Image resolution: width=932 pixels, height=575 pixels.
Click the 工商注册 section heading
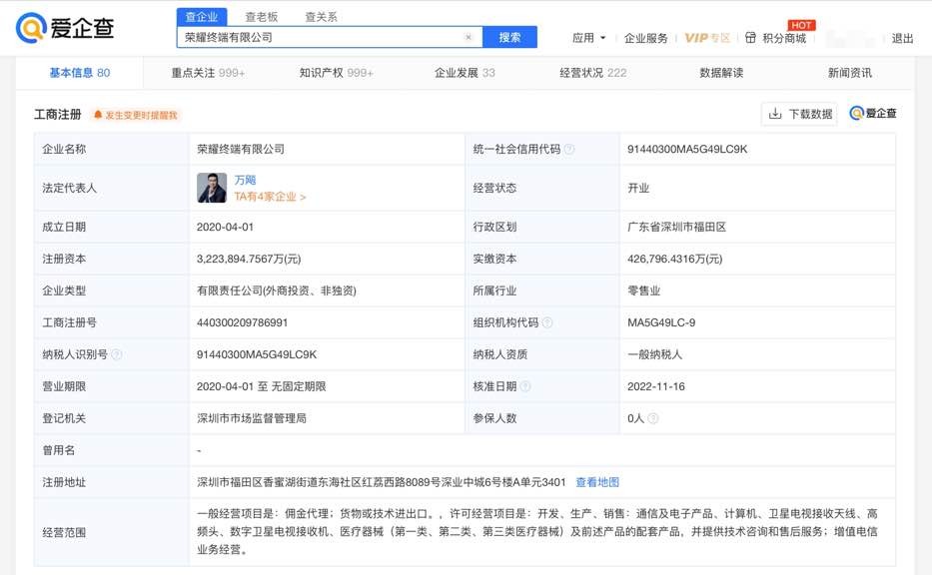[58, 114]
